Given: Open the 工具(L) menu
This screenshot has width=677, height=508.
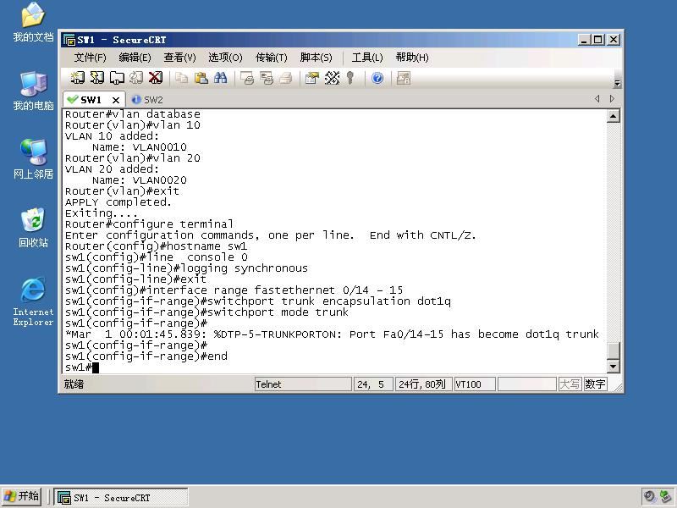Looking at the screenshot, I should coord(367,58).
